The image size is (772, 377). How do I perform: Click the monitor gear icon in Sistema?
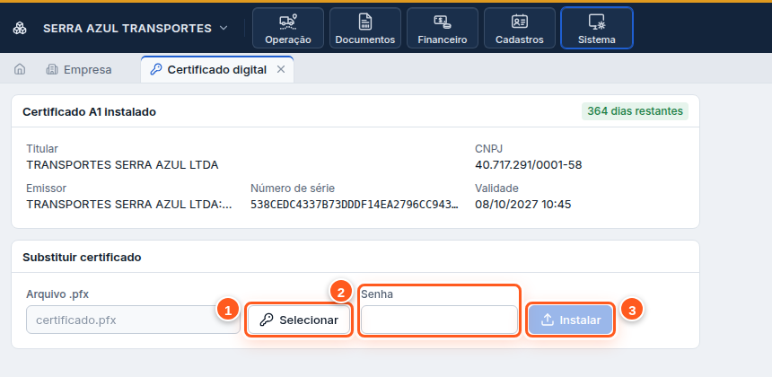(597, 22)
